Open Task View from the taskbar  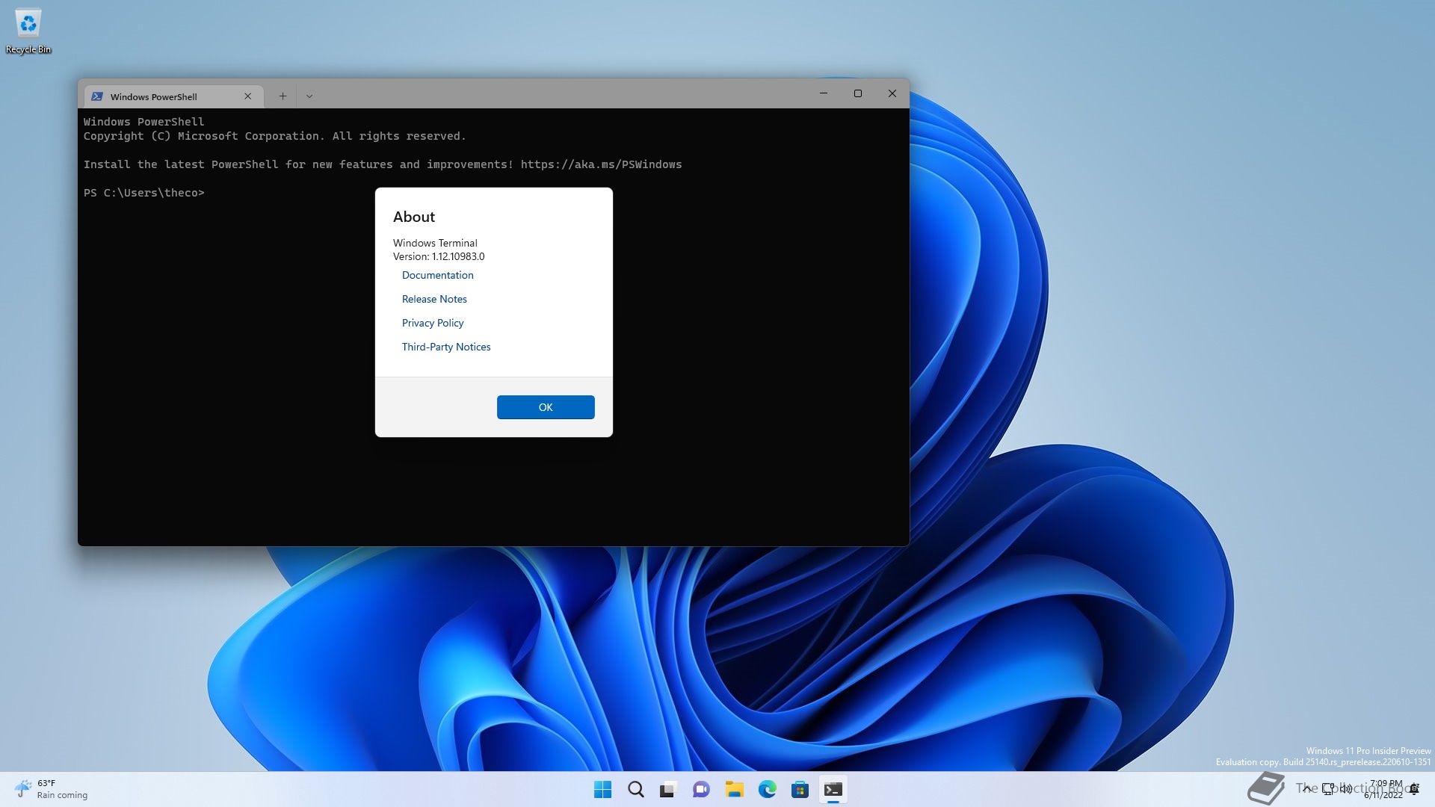coord(668,789)
